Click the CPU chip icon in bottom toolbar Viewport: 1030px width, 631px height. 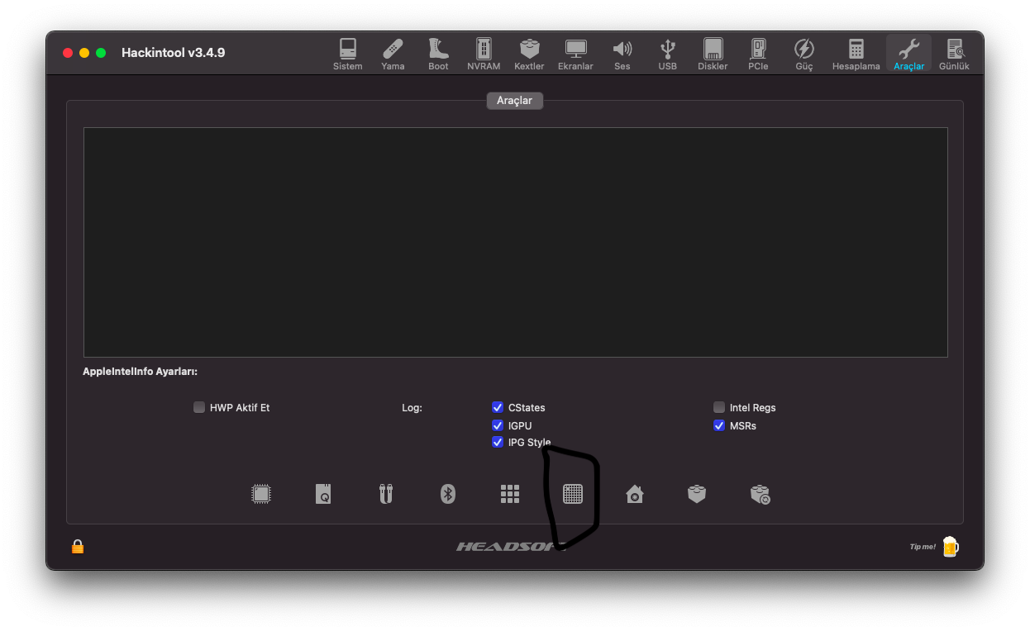point(261,494)
